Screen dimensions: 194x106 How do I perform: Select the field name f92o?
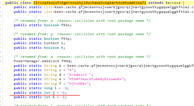coord(65,25)
